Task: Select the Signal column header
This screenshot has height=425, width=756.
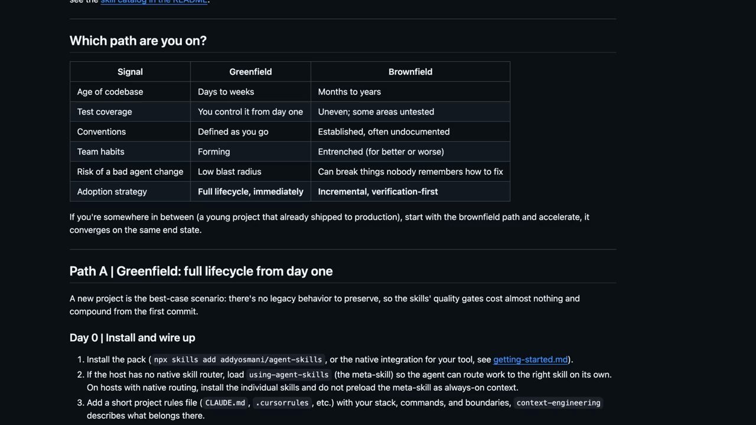Action: point(130,71)
